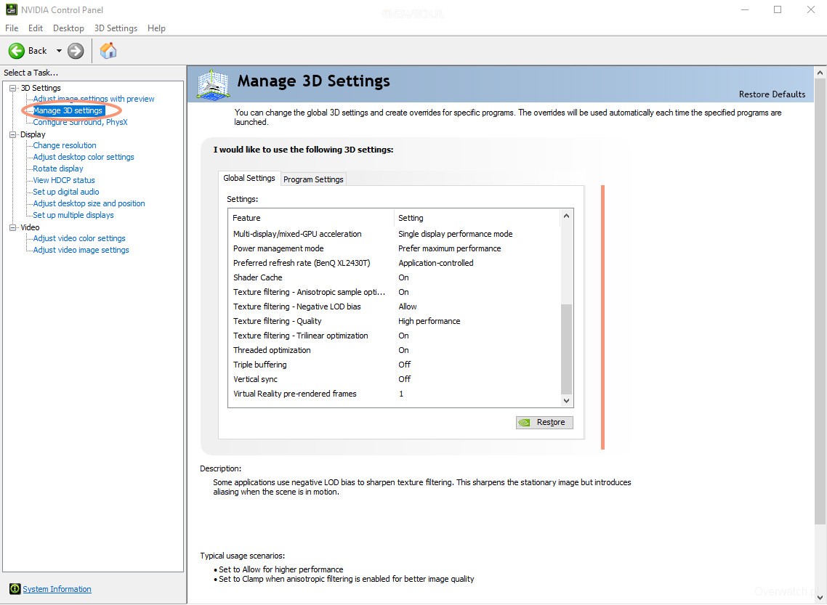Click the System Information icon
The height and width of the screenshot is (605, 827).
pos(15,589)
